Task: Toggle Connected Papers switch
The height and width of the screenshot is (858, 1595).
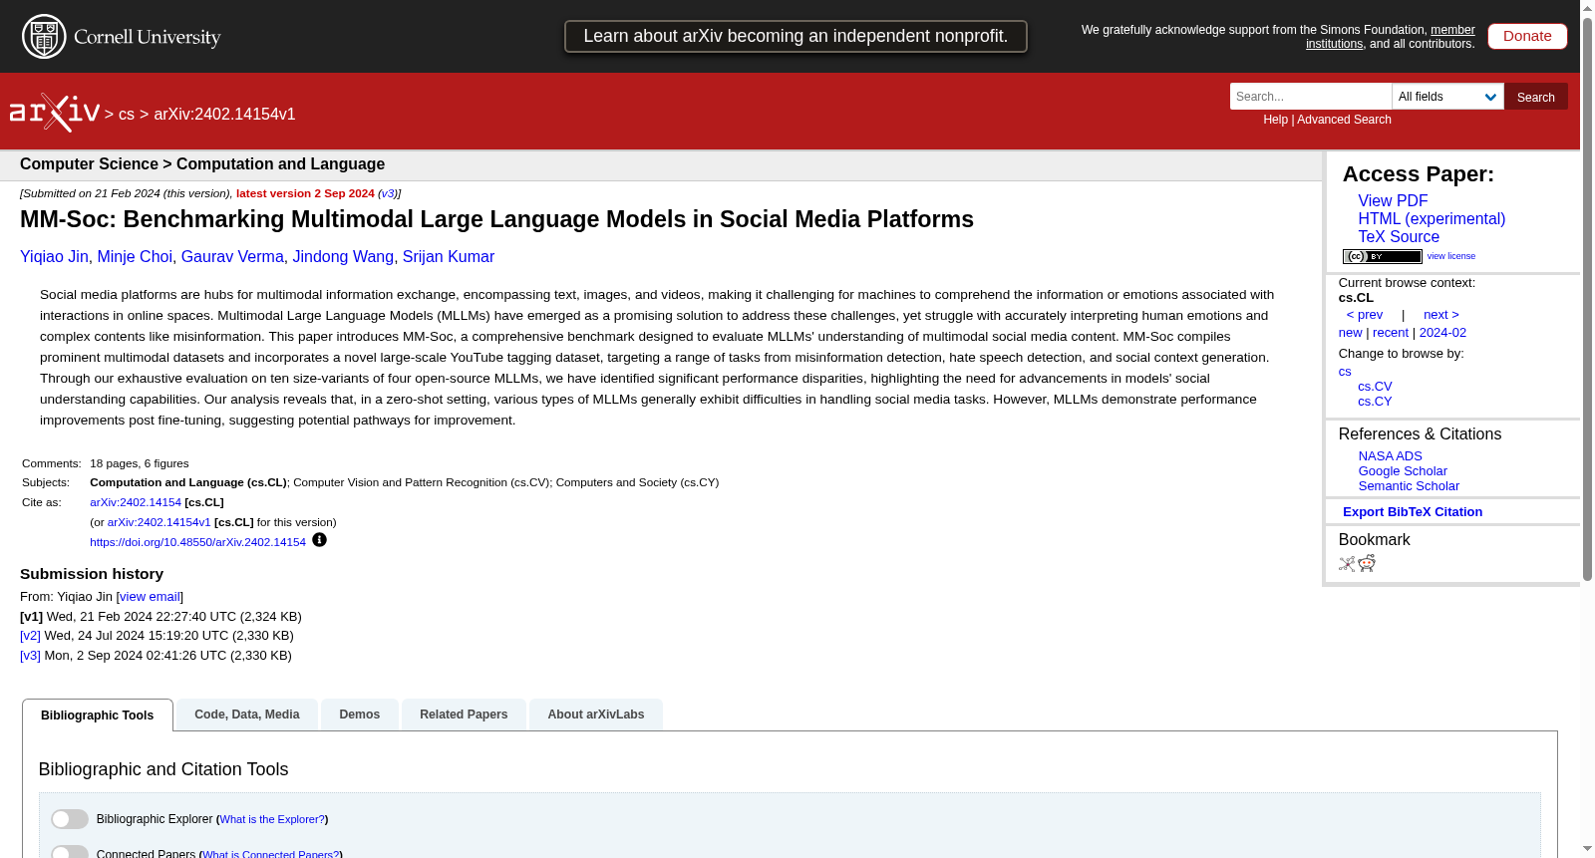Action: 70,853
